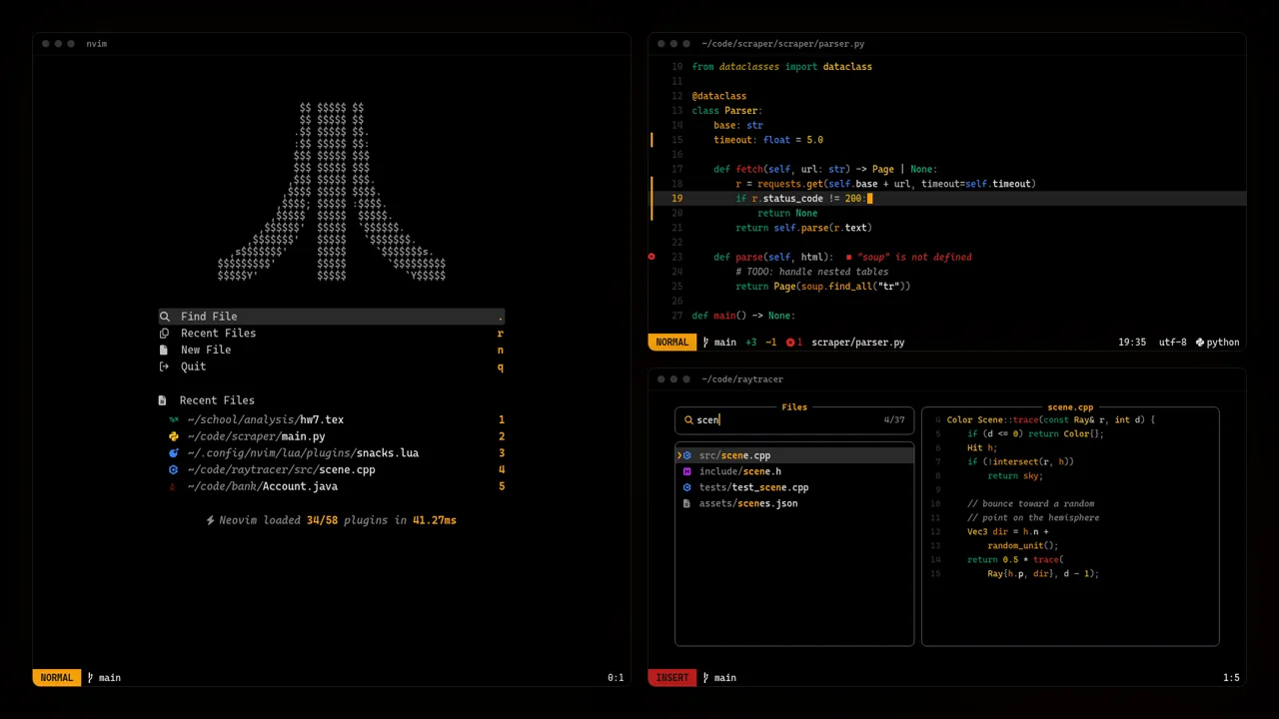Click the header icon beside include/scene.h
The height and width of the screenshot is (719, 1279).
(686, 471)
